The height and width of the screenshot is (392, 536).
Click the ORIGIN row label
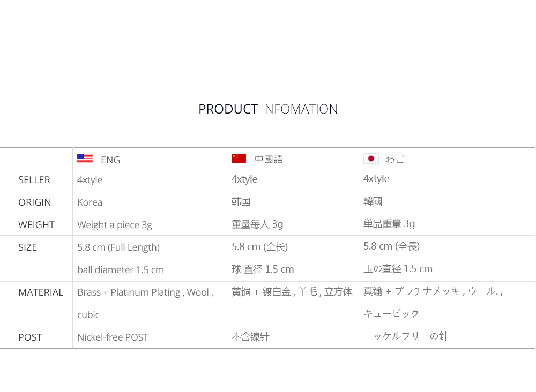(34, 202)
